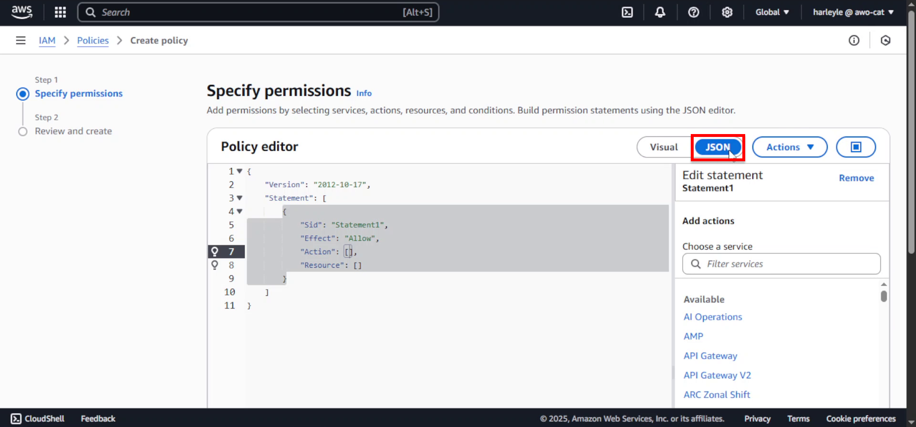Choose the AMP service
Screen dimensions: 916x427
[693, 336]
